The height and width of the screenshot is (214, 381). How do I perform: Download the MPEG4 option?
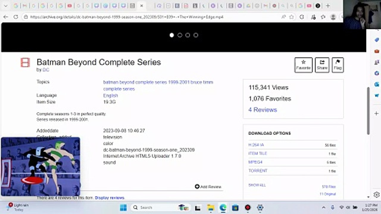pos(255,162)
